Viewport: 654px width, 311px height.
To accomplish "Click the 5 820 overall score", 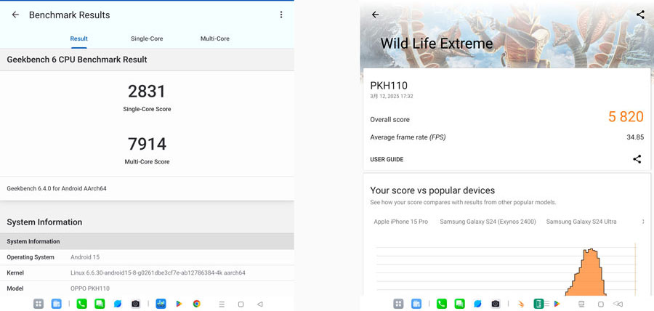I will 626,117.
